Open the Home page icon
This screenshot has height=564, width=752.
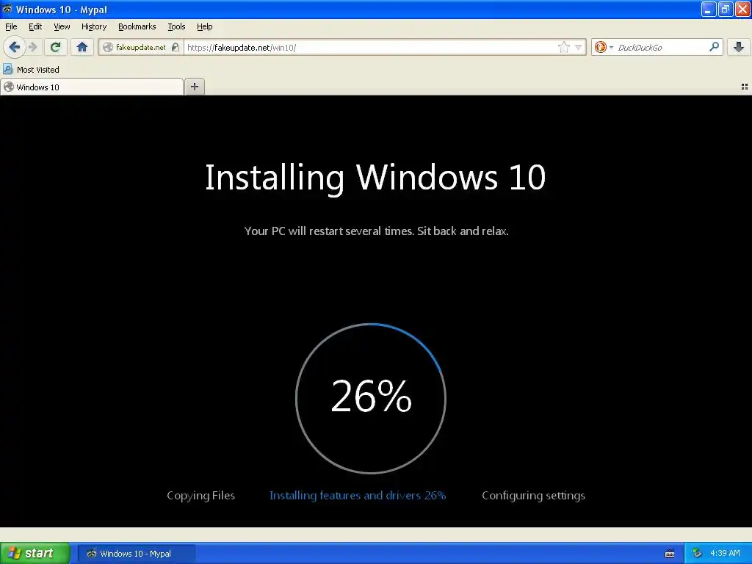pyautogui.click(x=82, y=47)
